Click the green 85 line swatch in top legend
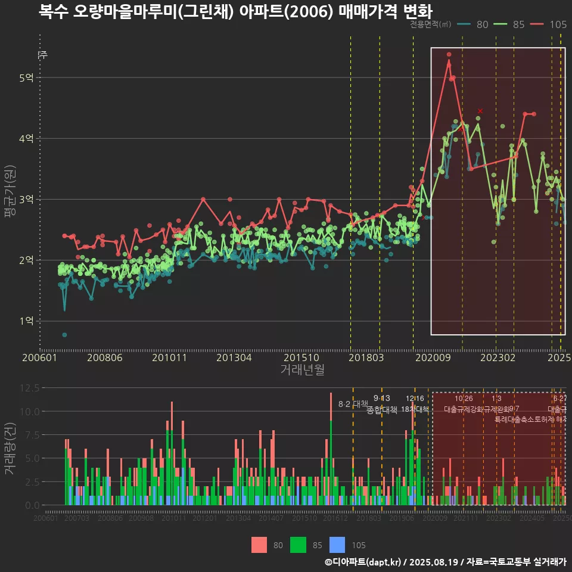Screen dimensions: 572x572 pos(500,24)
